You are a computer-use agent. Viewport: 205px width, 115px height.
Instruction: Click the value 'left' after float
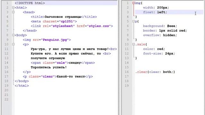pyautogui.click(x=161, y=12)
